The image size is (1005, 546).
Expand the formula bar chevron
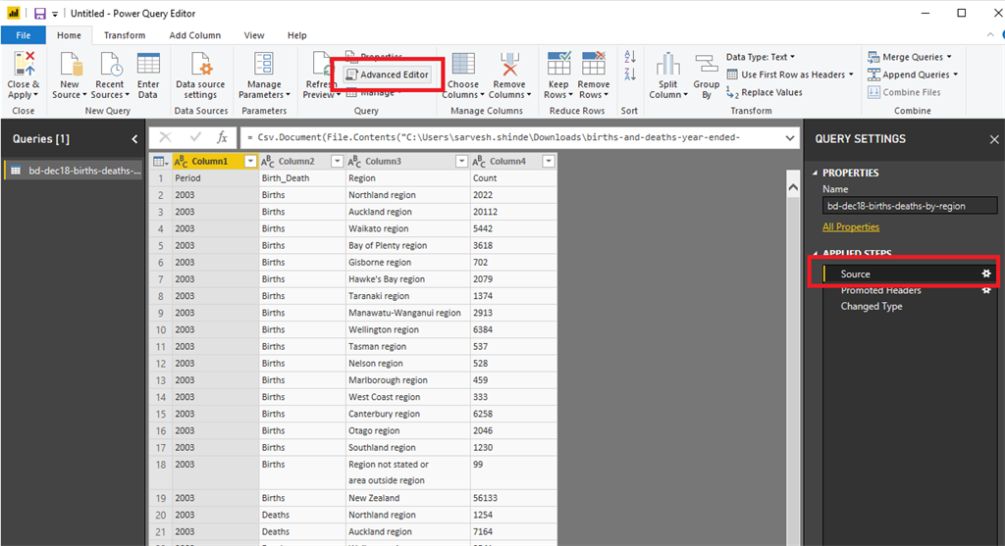click(790, 137)
